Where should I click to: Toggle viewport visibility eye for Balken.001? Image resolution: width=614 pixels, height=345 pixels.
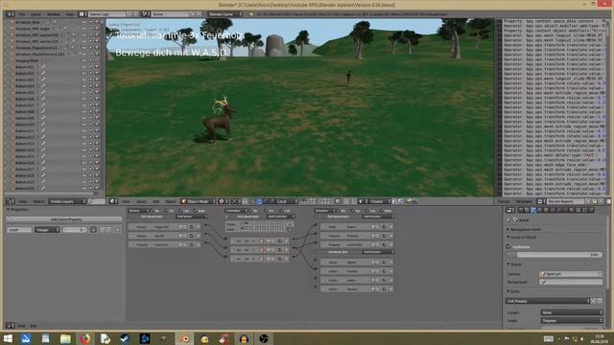coord(84,67)
